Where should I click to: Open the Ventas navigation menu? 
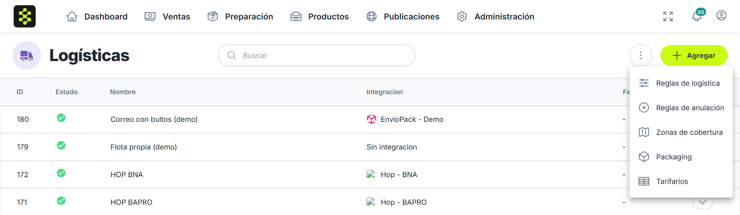(167, 16)
